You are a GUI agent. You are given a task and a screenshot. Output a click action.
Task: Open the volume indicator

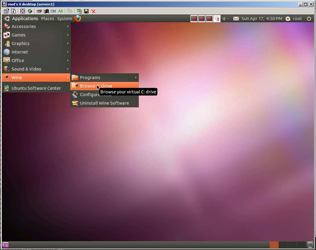(x=226, y=19)
